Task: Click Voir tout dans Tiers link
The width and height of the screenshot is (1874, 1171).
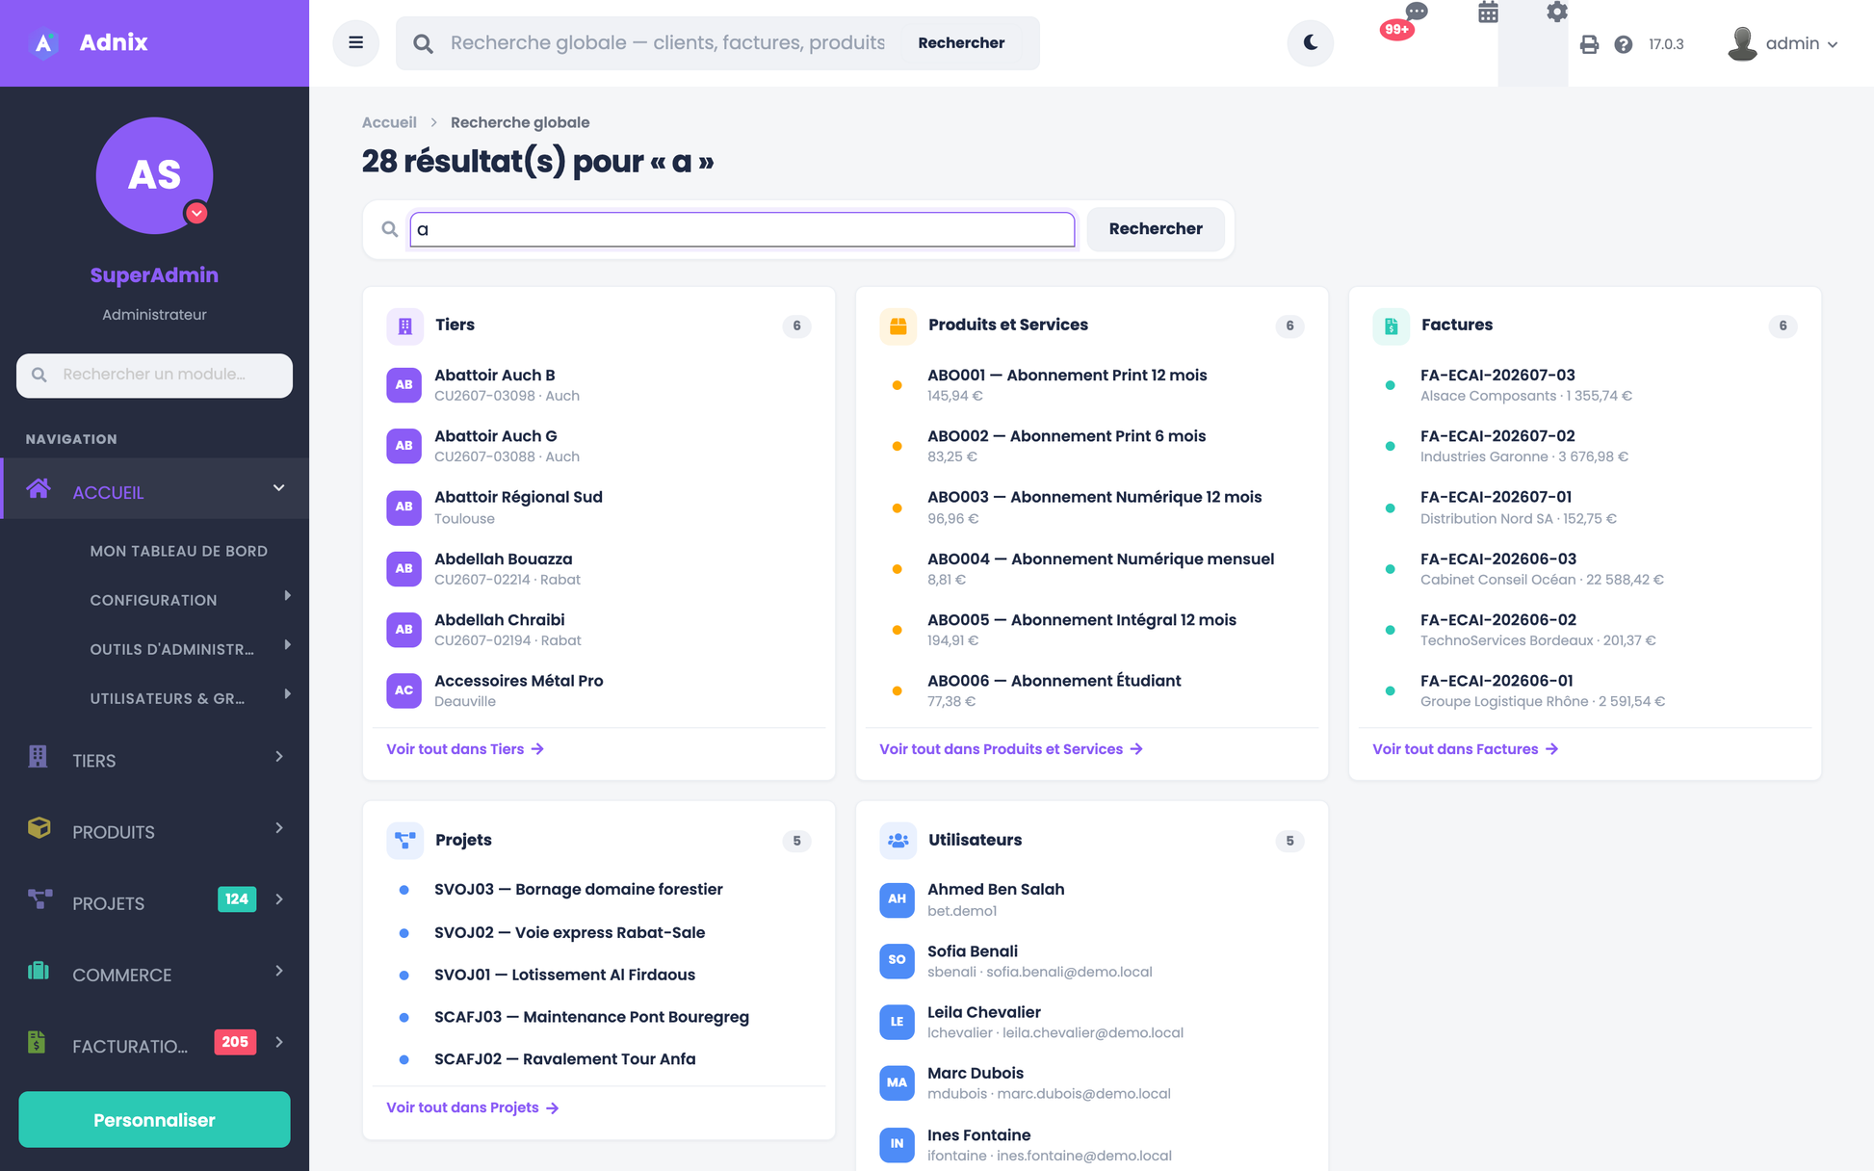Action: click(465, 749)
